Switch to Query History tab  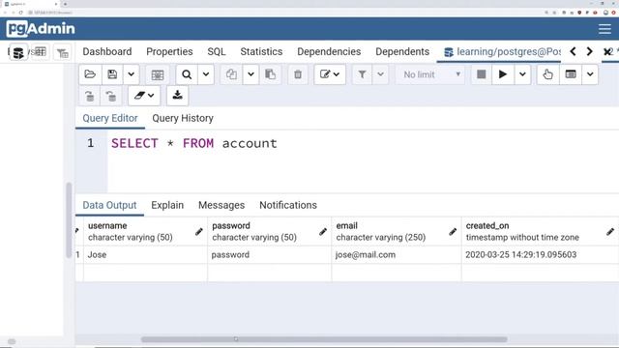pyautogui.click(x=183, y=118)
